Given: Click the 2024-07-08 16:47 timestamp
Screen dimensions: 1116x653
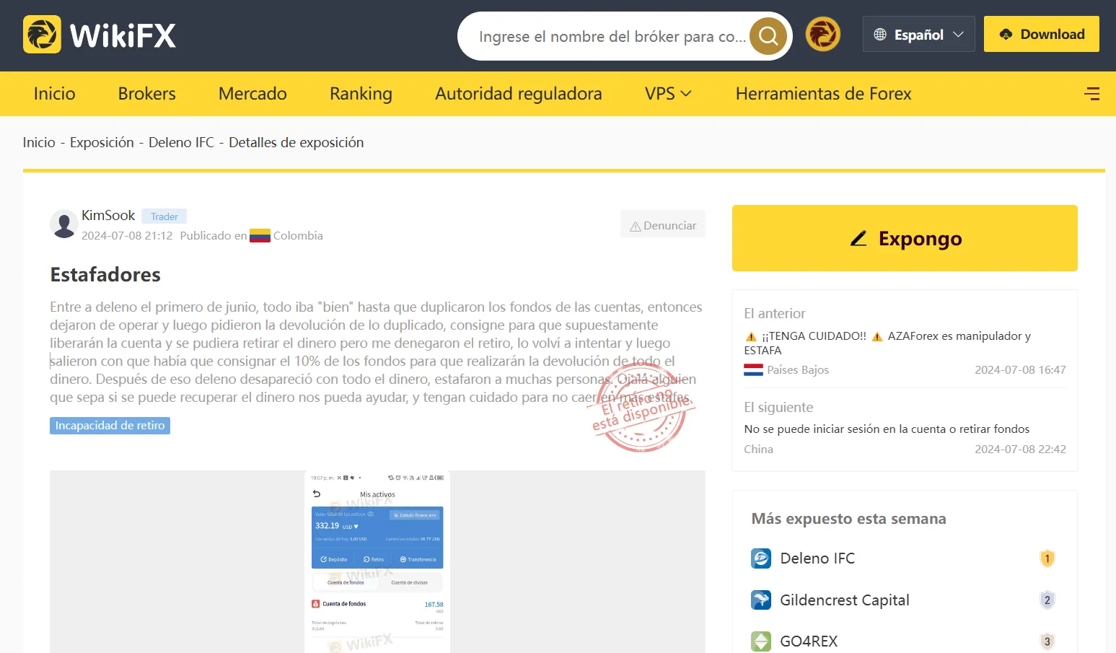Looking at the screenshot, I should [1020, 370].
